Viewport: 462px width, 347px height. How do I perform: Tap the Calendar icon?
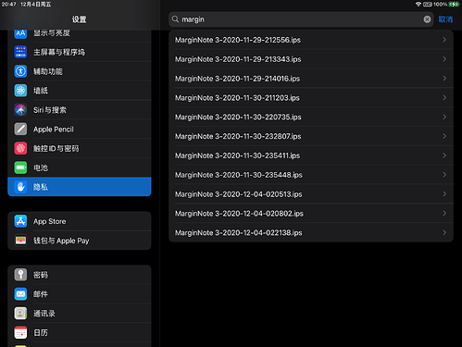click(20, 333)
